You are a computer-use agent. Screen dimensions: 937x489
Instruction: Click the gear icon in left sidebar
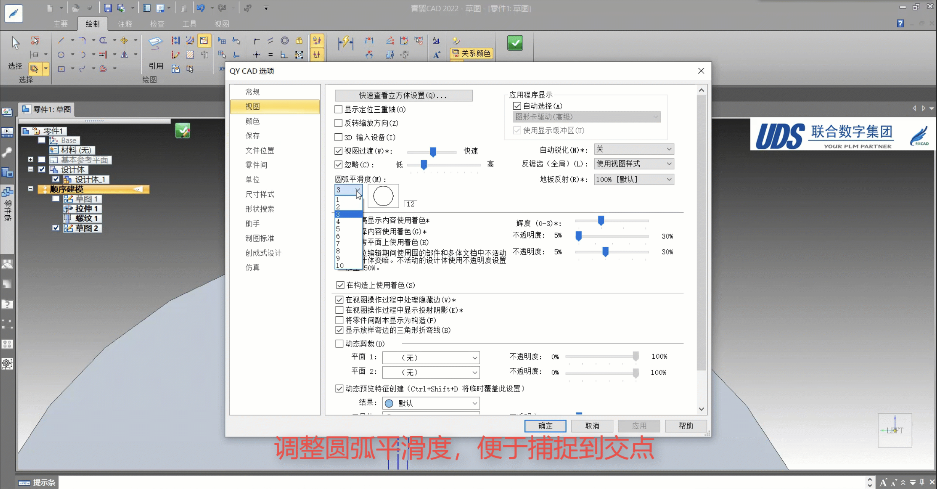7,363
